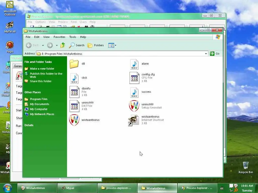Go to My Computer link

(x=39, y=109)
